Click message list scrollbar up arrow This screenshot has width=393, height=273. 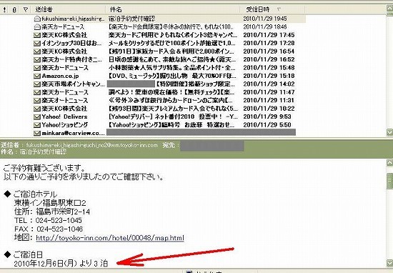pyautogui.click(x=389, y=8)
